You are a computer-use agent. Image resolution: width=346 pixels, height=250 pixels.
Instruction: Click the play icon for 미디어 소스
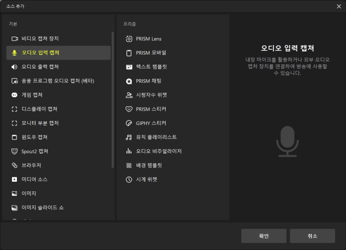coord(15,179)
